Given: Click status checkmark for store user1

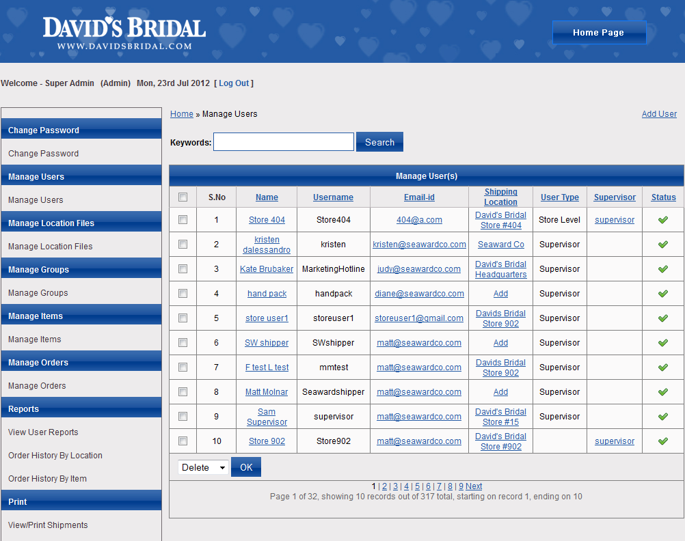Looking at the screenshot, I should 662,318.
